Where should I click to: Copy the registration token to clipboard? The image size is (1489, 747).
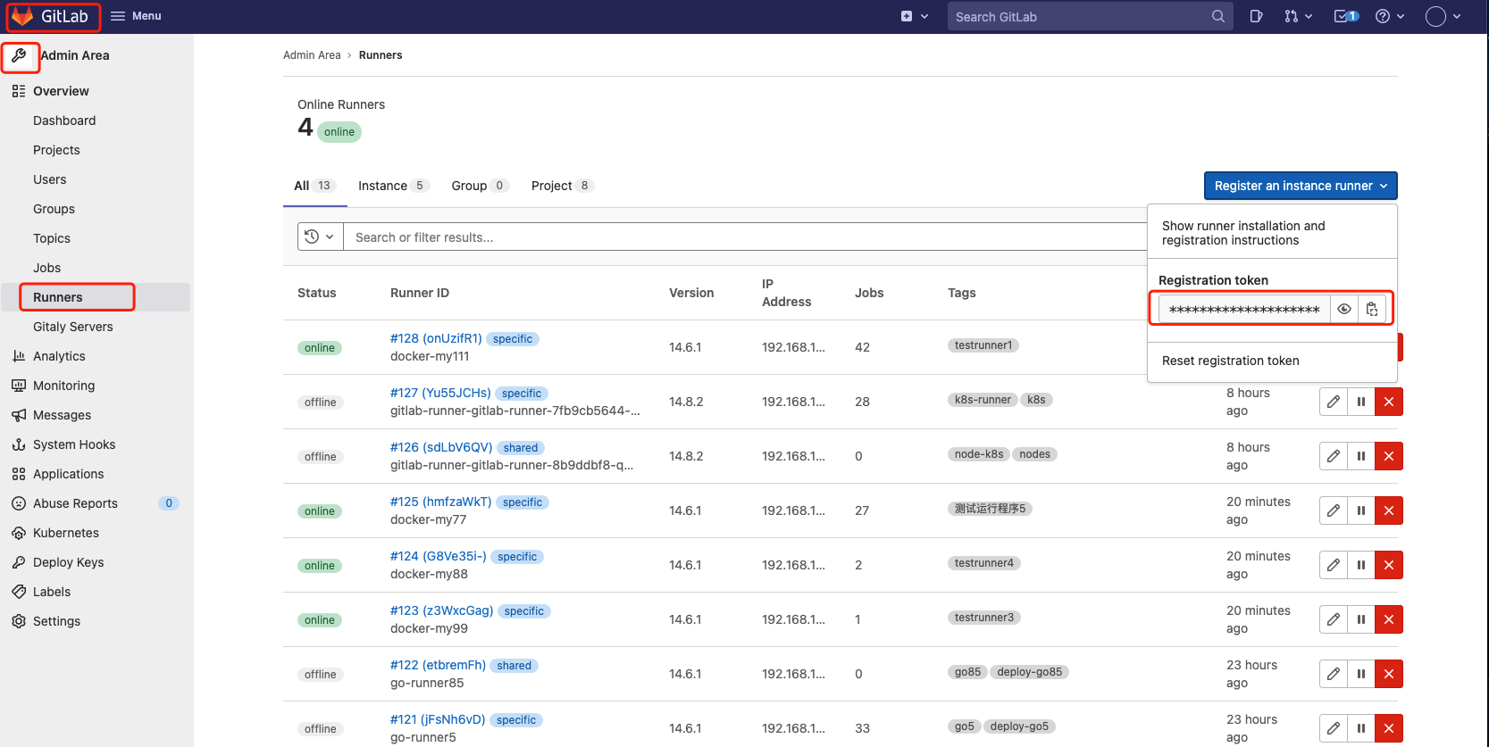coord(1372,309)
